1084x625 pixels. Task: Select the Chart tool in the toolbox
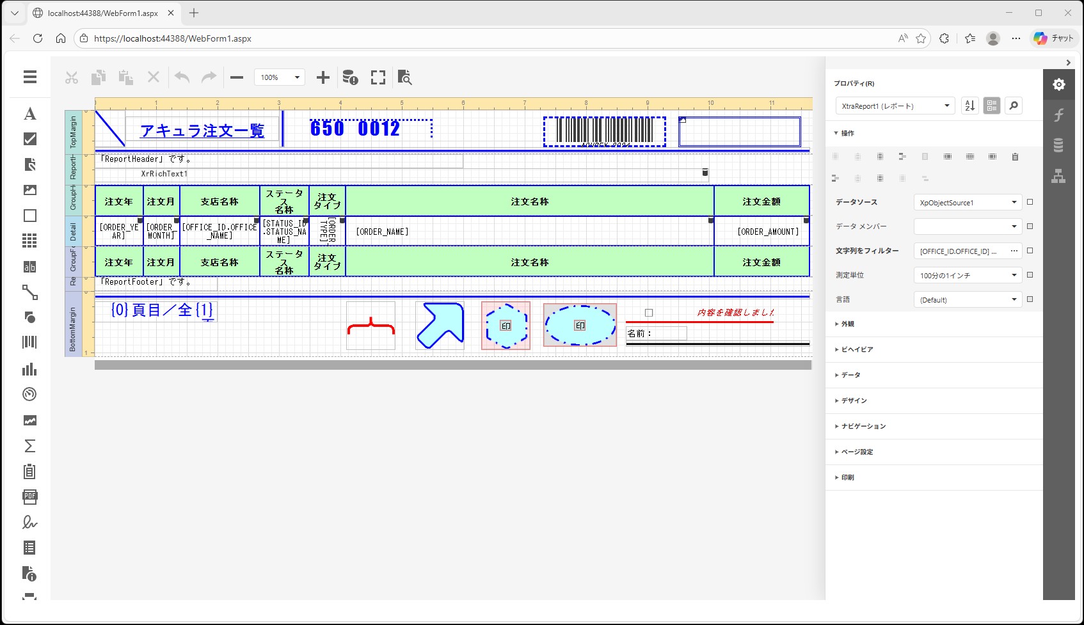click(29, 369)
